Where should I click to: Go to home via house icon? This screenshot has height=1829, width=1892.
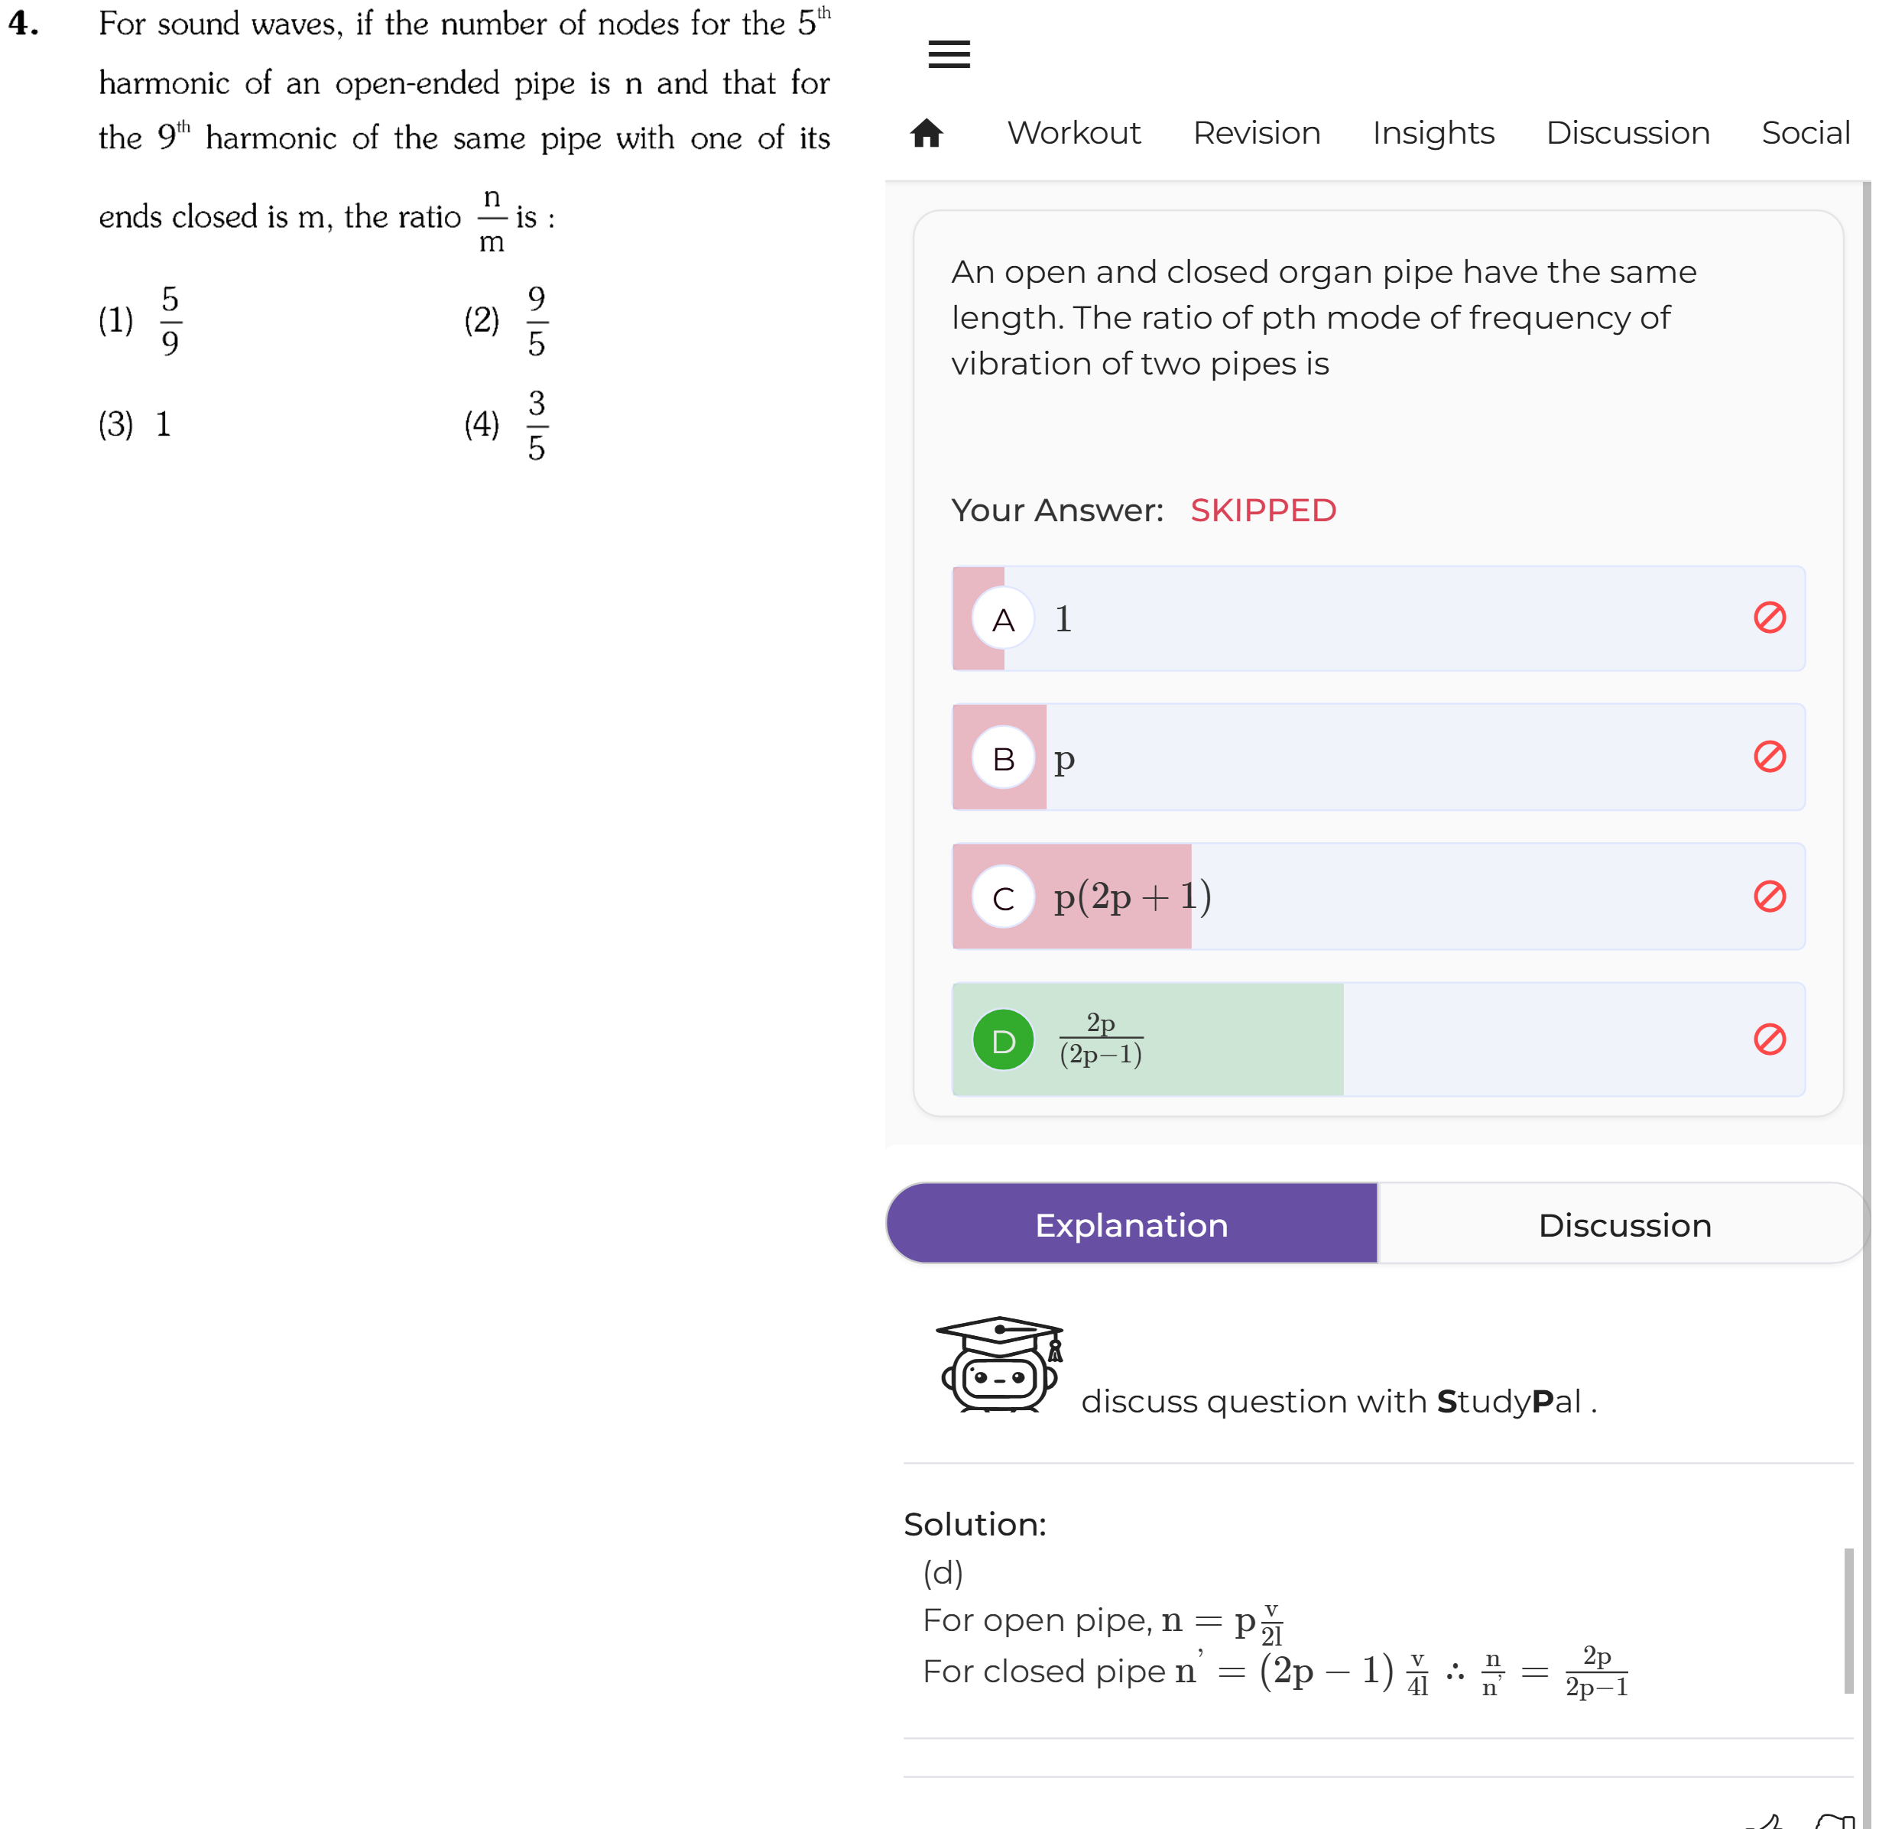pyautogui.click(x=926, y=132)
